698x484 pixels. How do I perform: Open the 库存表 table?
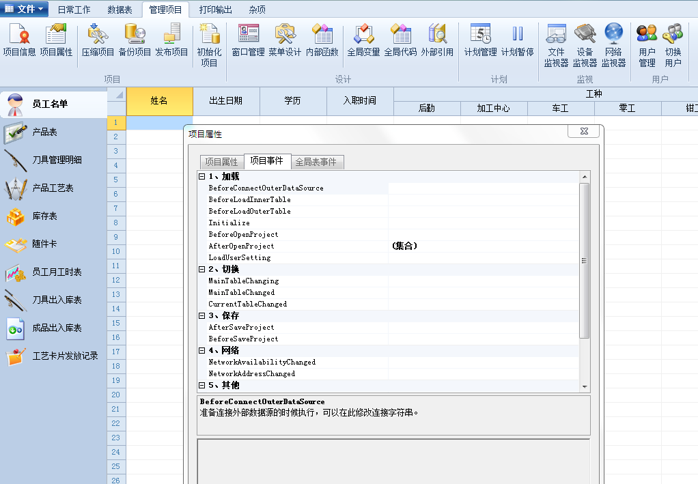point(44,216)
